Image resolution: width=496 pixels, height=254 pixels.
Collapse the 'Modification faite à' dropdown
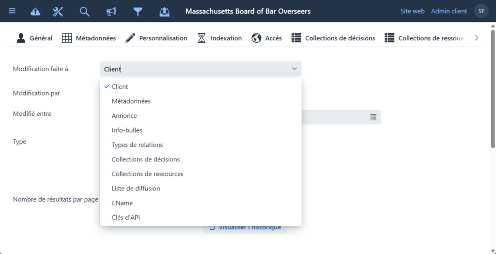[x=294, y=69]
